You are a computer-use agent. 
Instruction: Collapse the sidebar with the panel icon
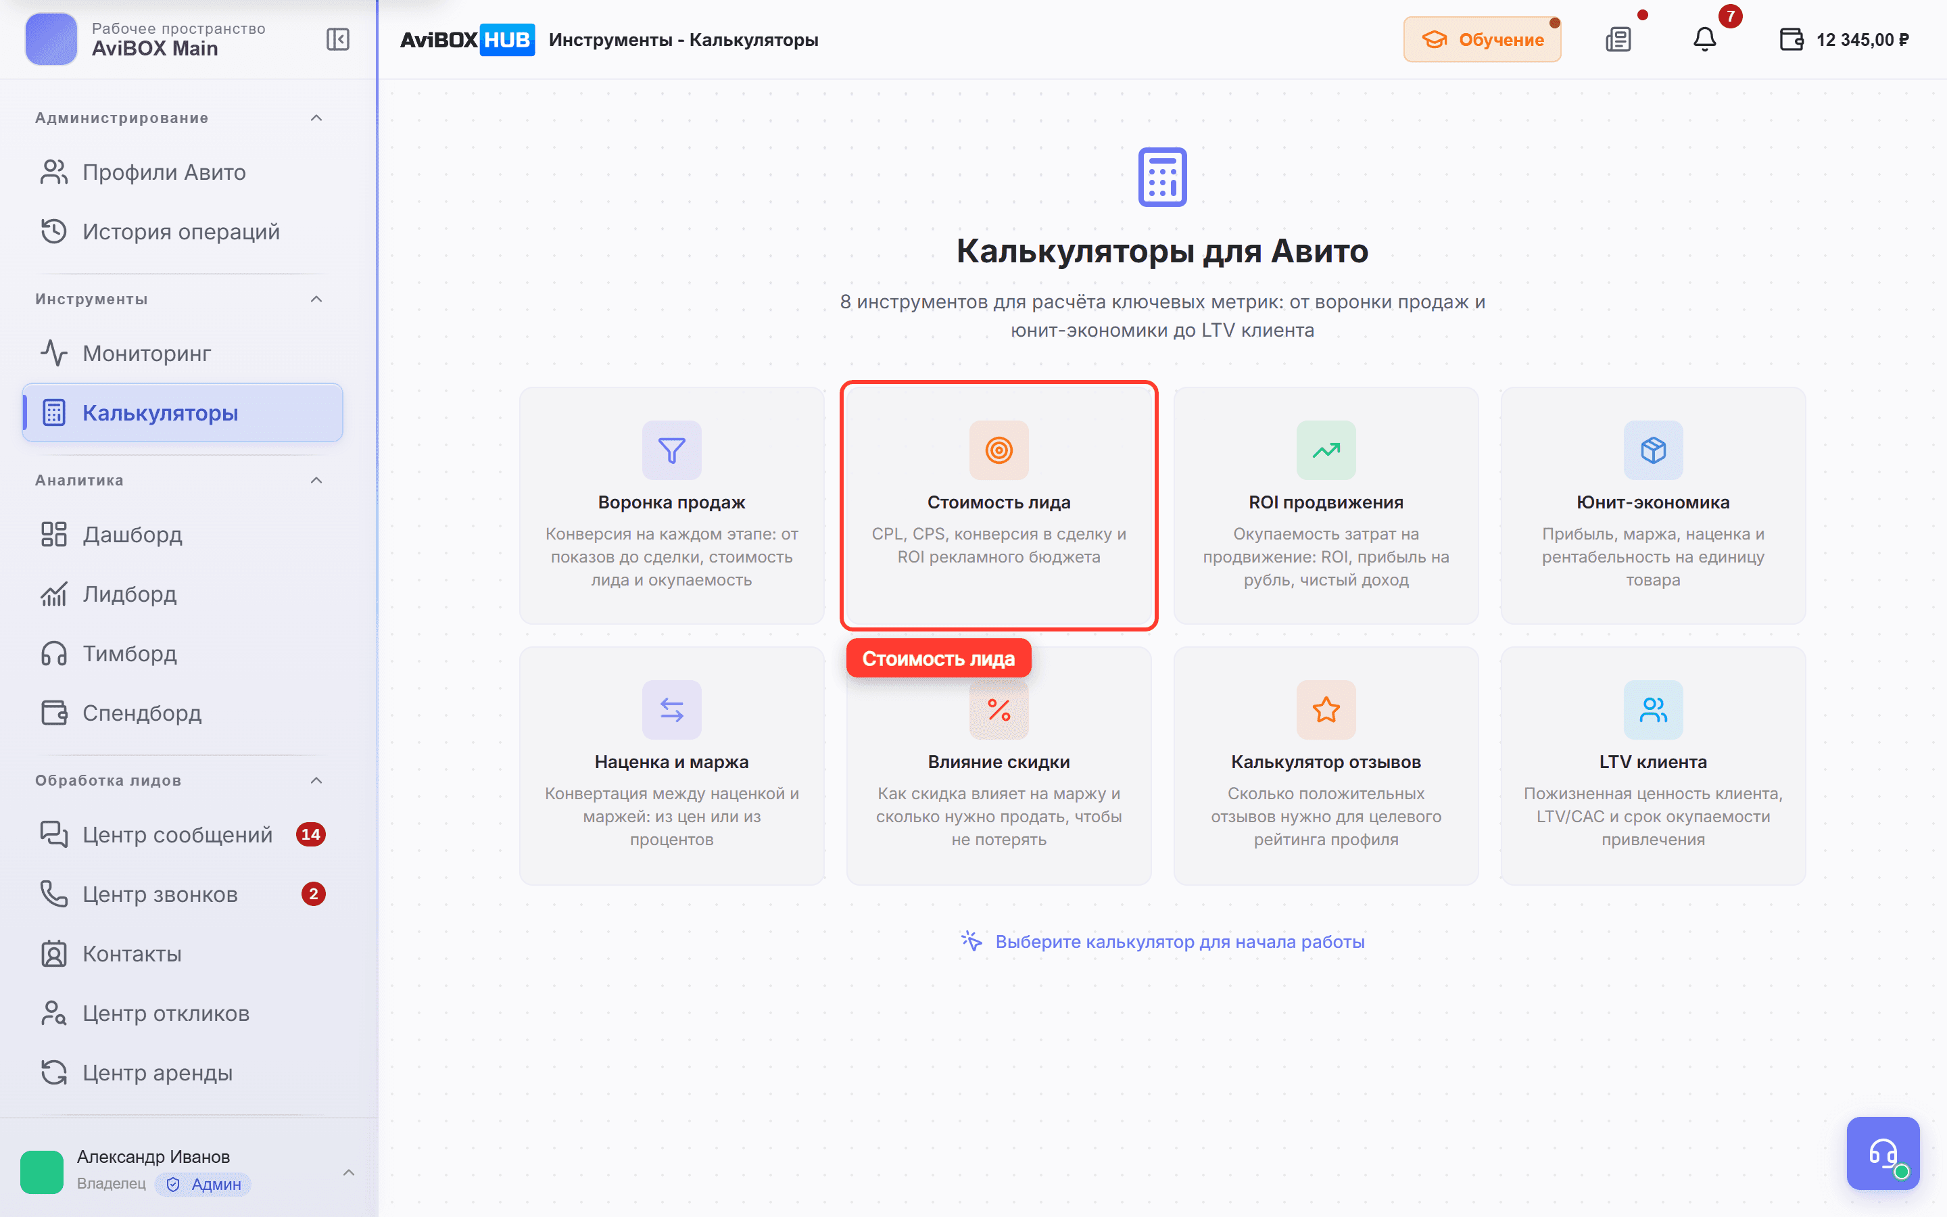(337, 39)
